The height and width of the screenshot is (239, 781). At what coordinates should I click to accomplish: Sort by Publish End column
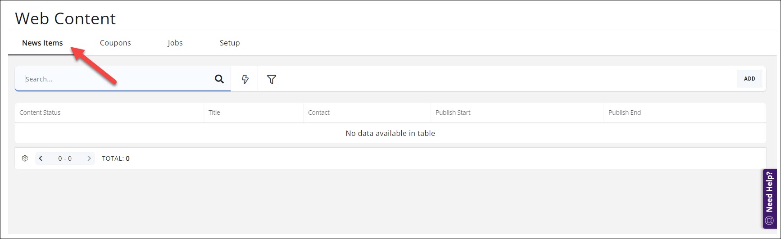coord(625,113)
